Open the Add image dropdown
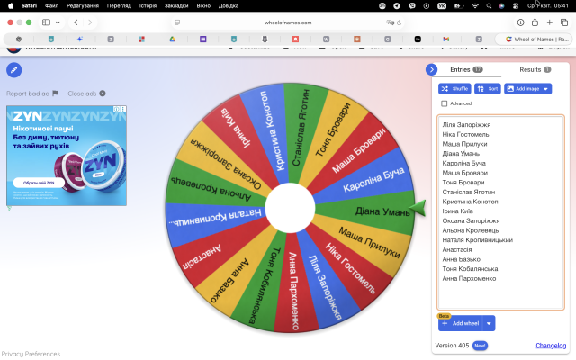Screen dimensions: 576x360 528,89
